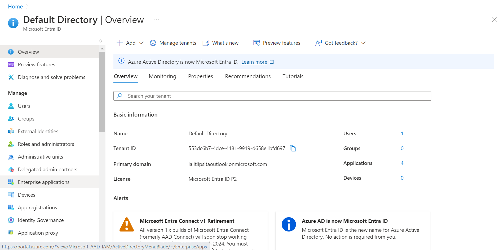Close the Default Directory blade
This screenshot has height=250, width=500.
[x=494, y=20]
